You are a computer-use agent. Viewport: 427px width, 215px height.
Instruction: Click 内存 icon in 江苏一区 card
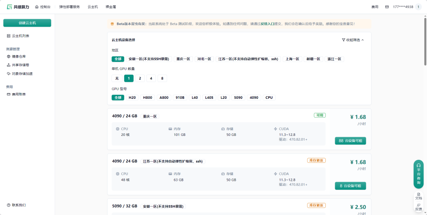coord(170,174)
